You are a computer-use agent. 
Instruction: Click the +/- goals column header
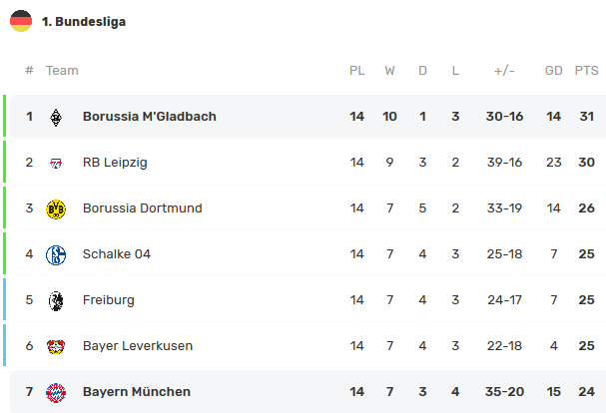[504, 71]
